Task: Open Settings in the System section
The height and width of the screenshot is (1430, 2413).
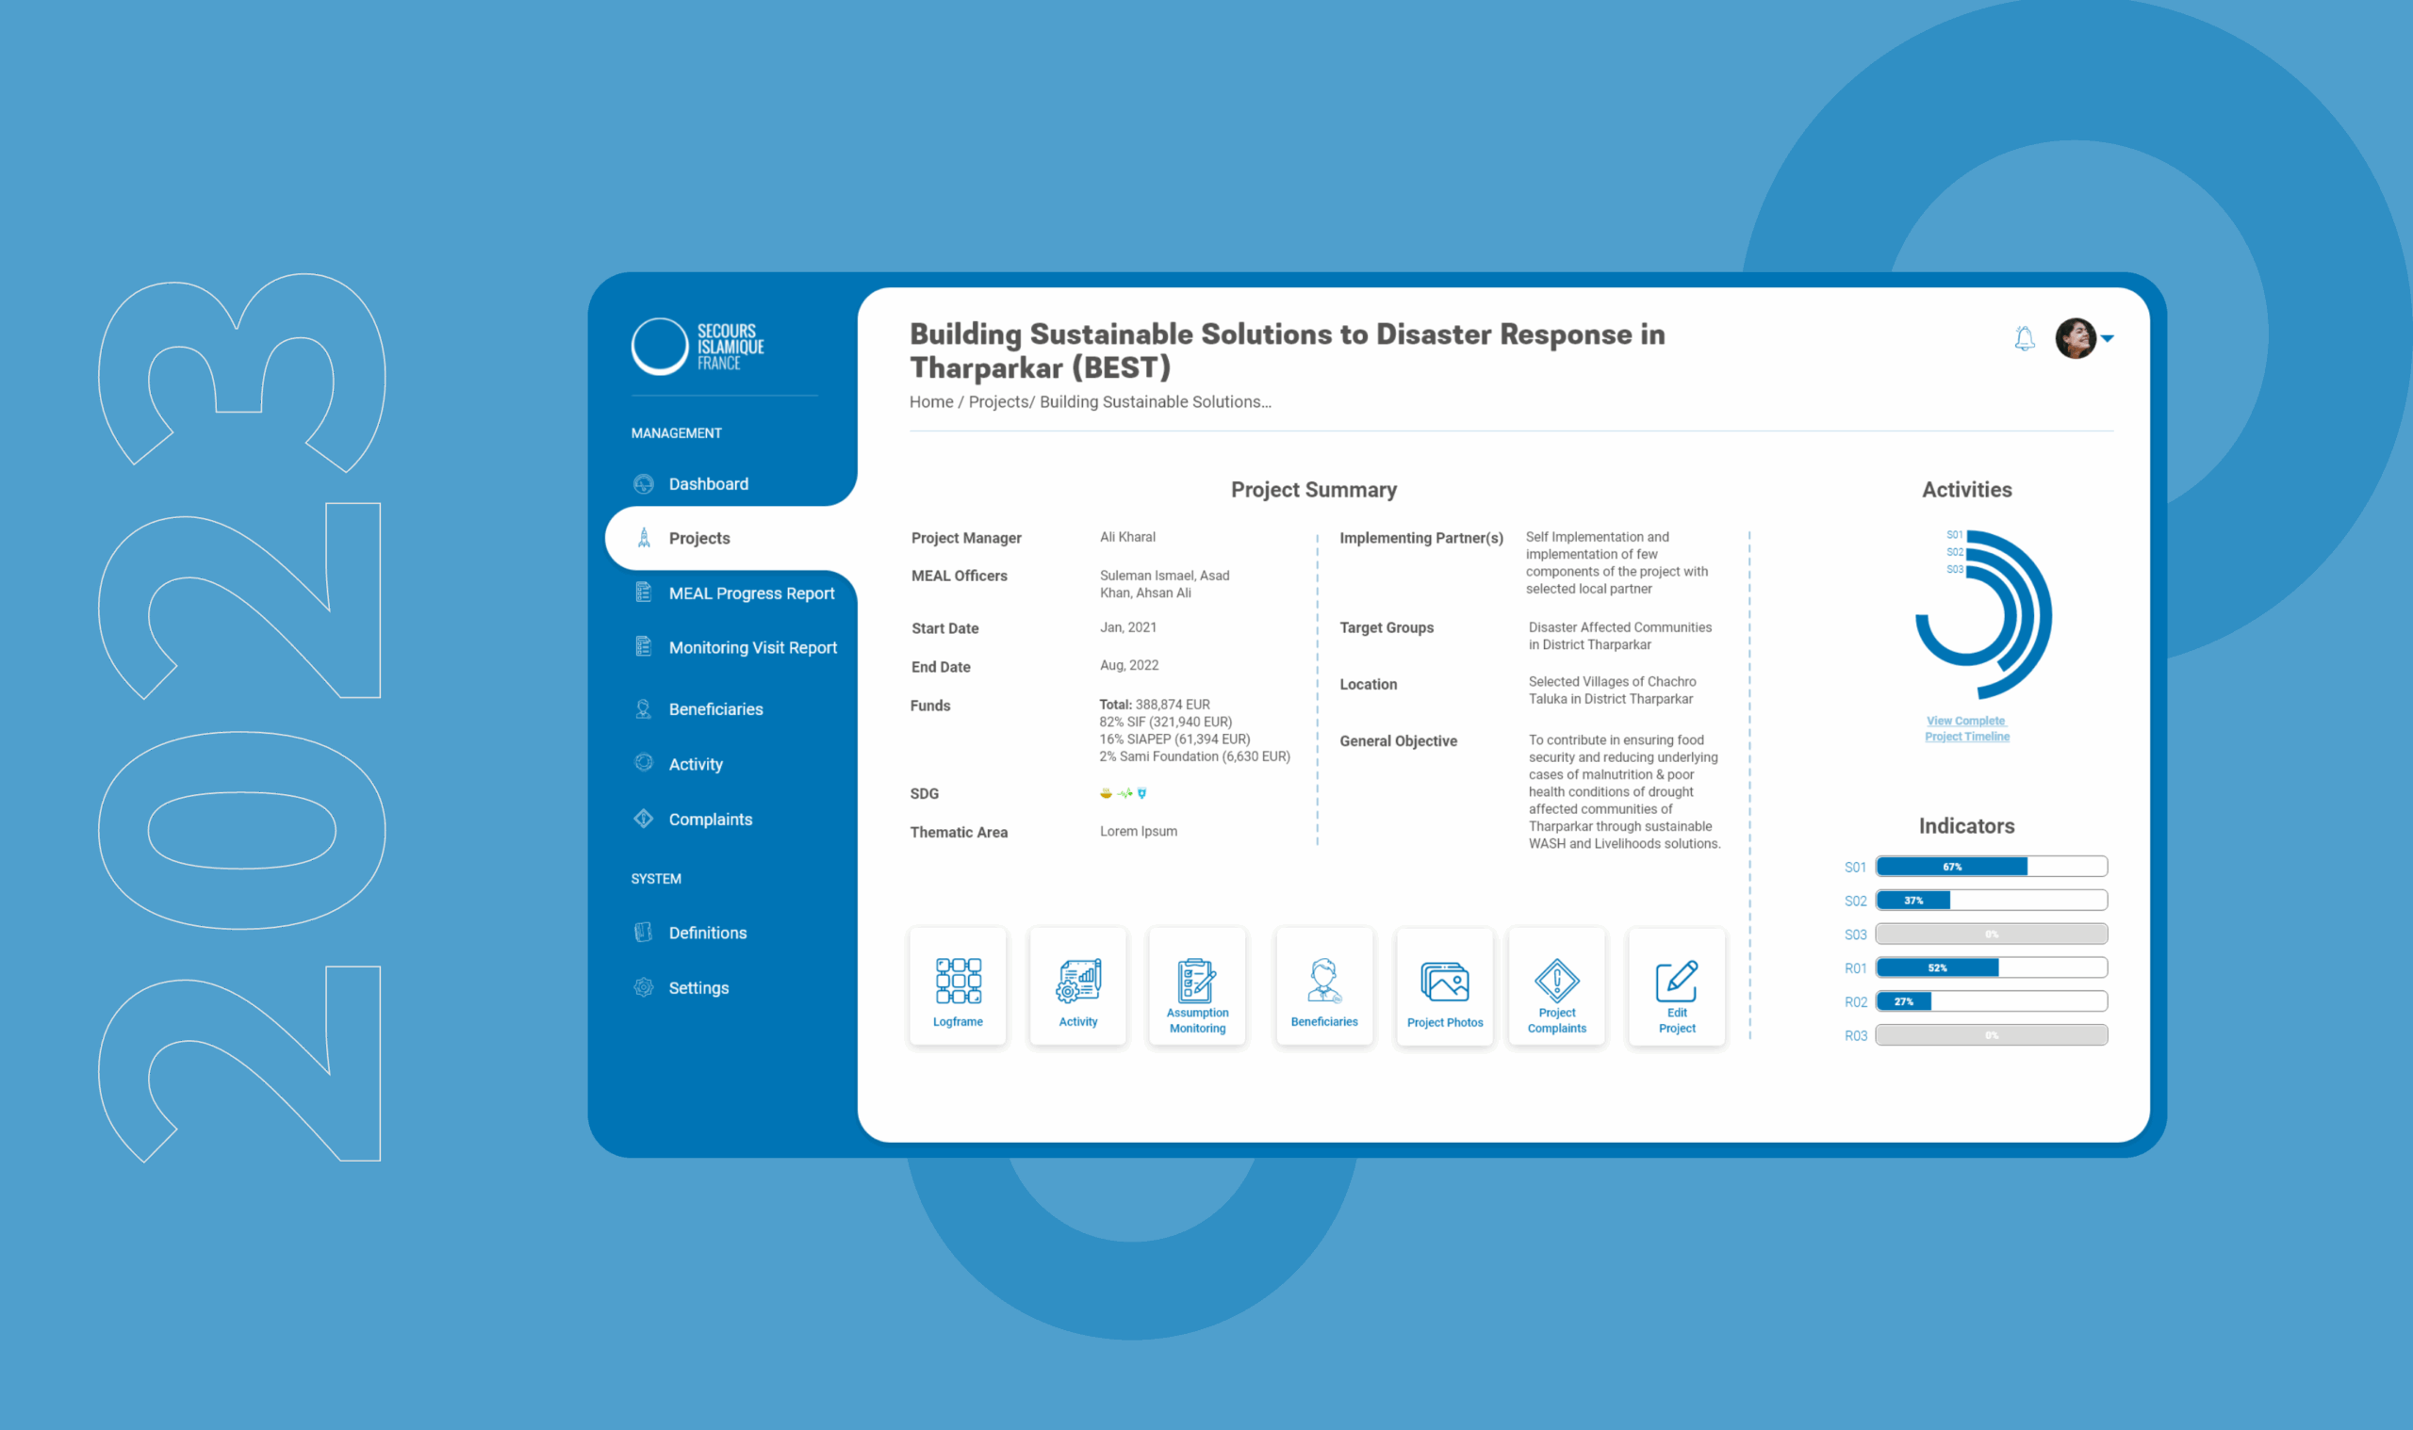Action: [x=698, y=987]
